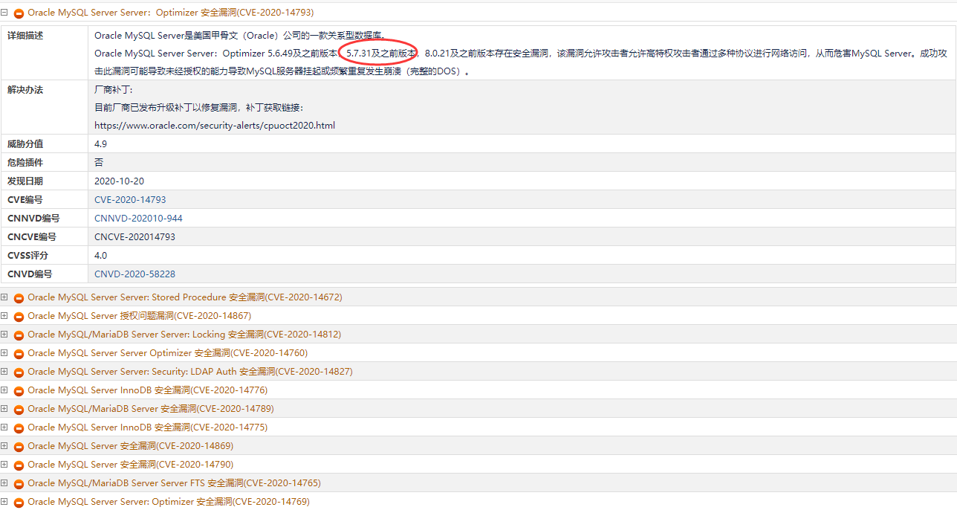Screen dimensions: 957x510
Task: Expand the LDAP Auth CVE-2020-14827 row
Action: (x=4, y=372)
